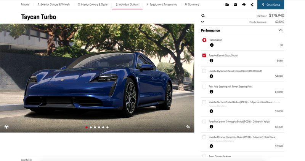Go to the Summary tab
This screenshot has height=161, width=305.
[192, 5]
